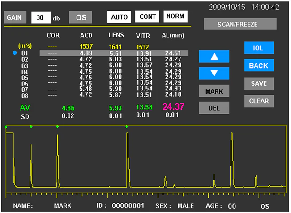Toggle AUTO measurement mode
This screenshot has width=291, height=213.
click(x=119, y=17)
